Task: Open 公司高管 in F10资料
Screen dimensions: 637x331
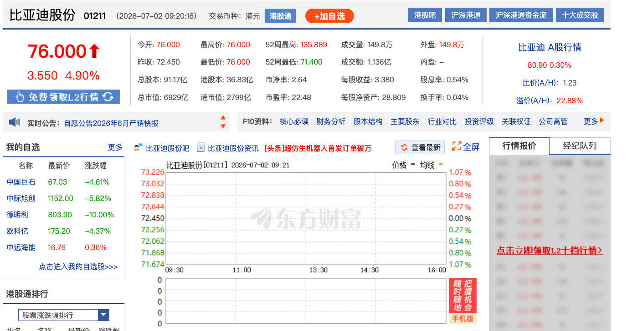Action: pos(553,121)
